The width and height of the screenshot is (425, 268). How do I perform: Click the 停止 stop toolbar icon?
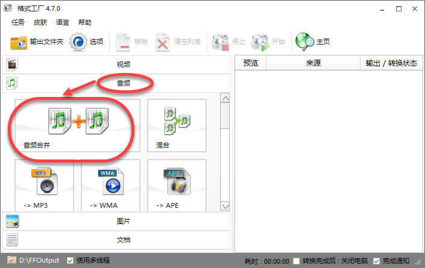[220, 42]
